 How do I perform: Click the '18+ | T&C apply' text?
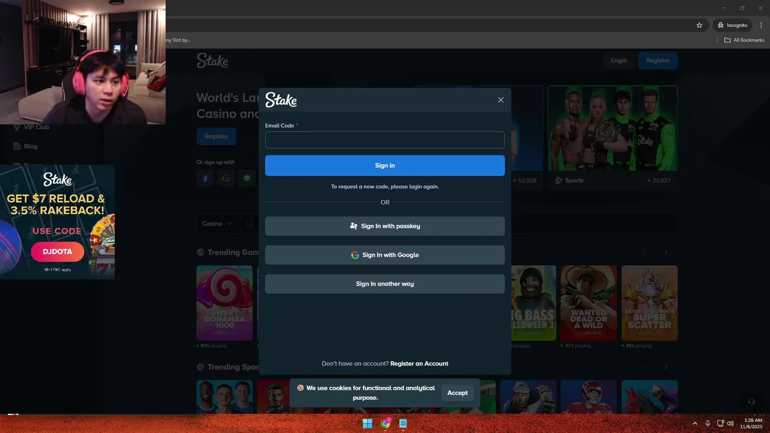pyautogui.click(x=57, y=269)
